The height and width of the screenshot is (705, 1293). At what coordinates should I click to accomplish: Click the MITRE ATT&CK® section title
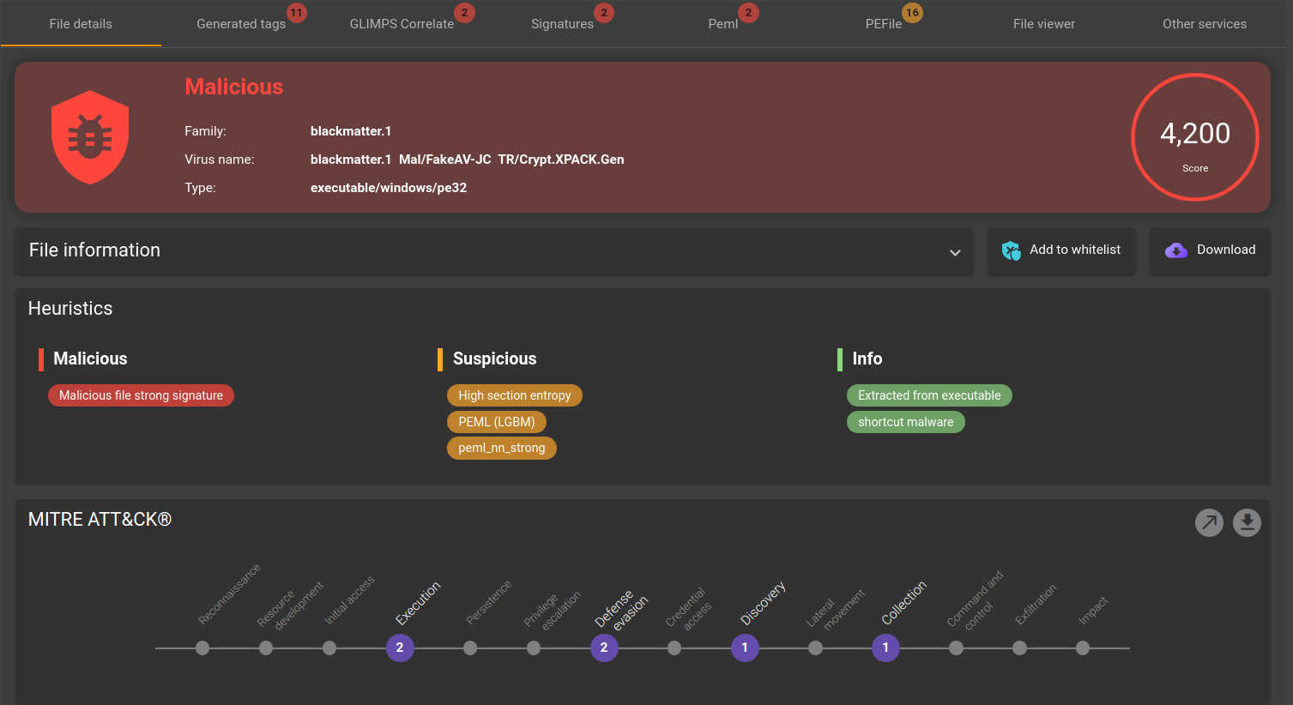pos(100,520)
